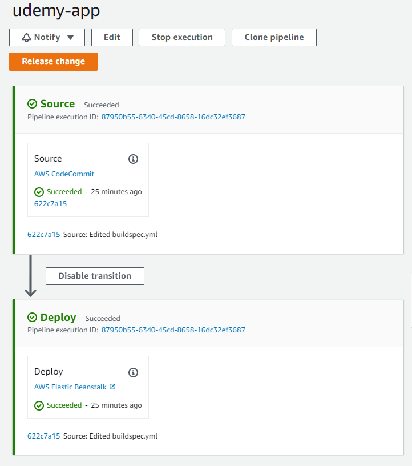Click the Edit pipeline button

[112, 38]
